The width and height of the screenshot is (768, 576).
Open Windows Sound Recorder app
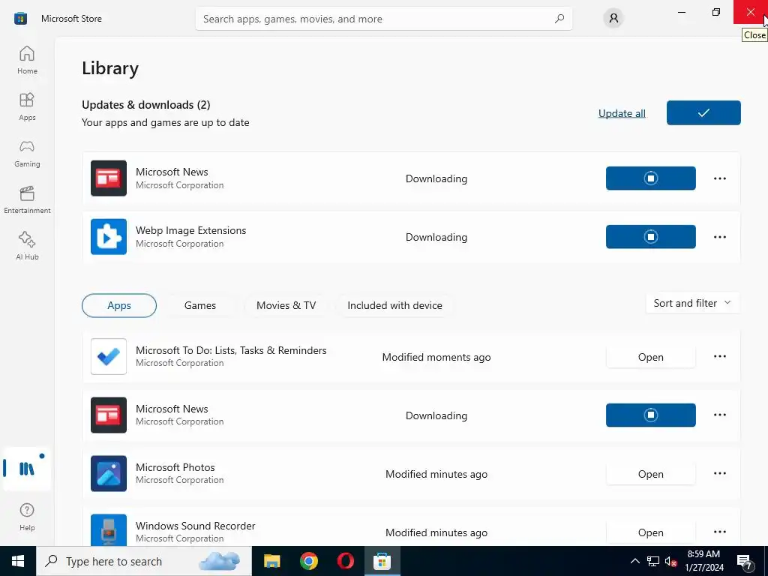pyautogui.click(x=650, y=532)
